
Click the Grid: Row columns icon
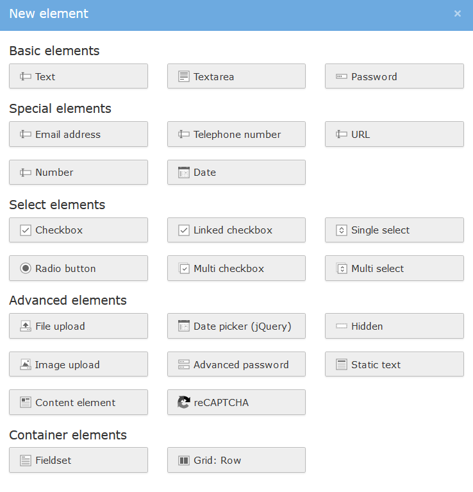(x=184, y=461)
